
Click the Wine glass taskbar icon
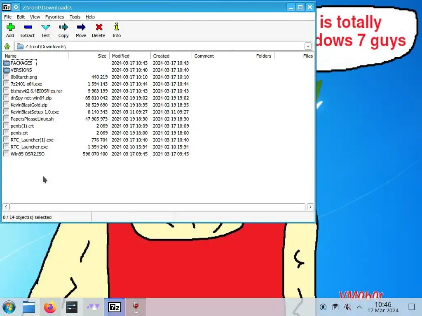136,307
